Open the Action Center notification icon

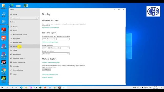(161, 87)
